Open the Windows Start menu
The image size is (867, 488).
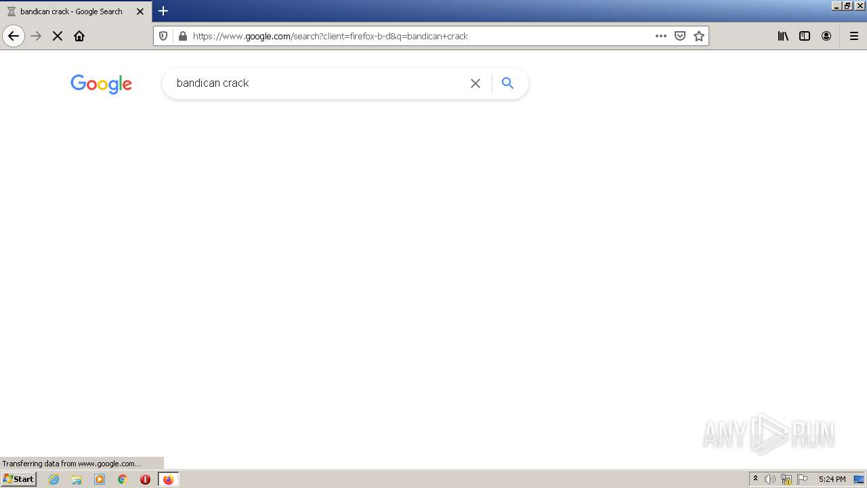tap(18, 479)
